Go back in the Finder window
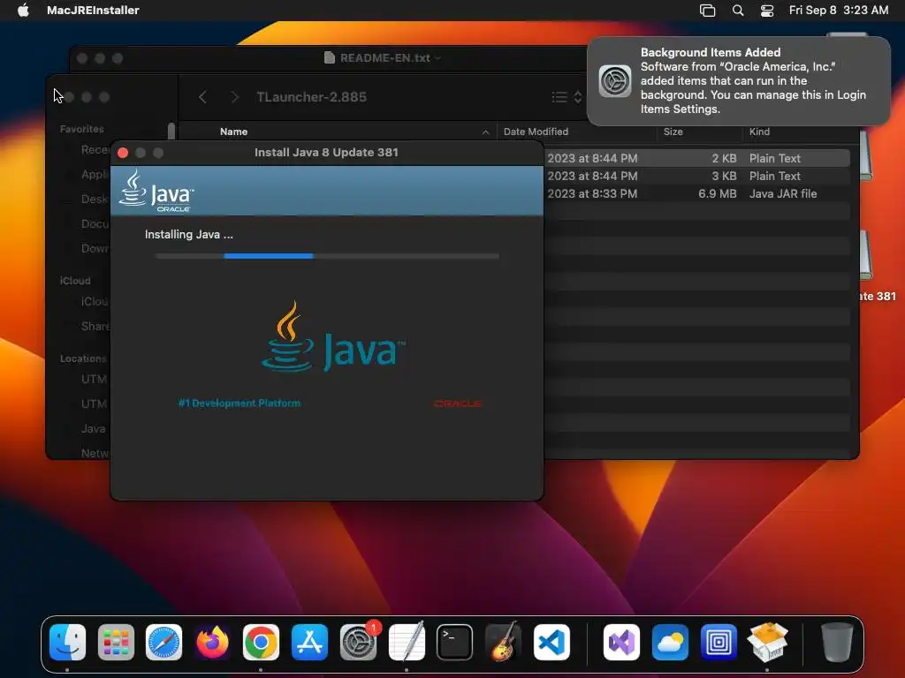The width and height of the screenshot is (905, 678). pyautogui.click(x=202, y=97)
